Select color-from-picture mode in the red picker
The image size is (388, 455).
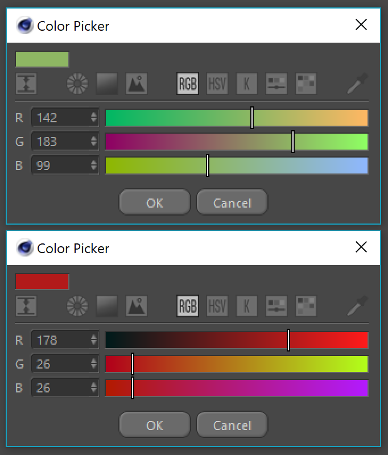(137, 306)
